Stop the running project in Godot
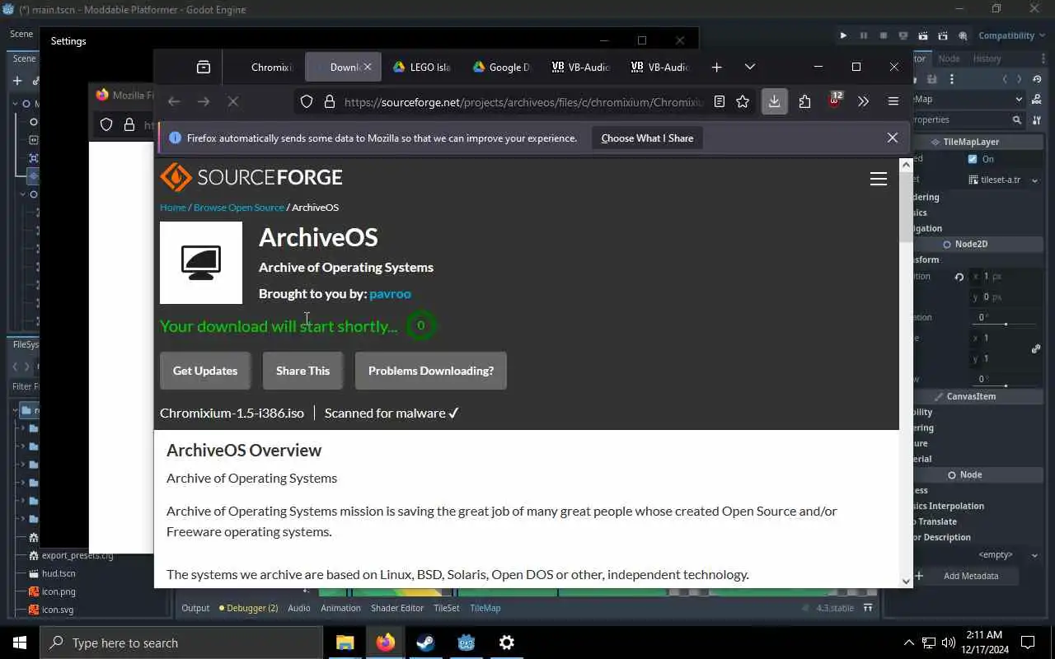Viewport: 1055px width, 659px height. pos(884,35)
